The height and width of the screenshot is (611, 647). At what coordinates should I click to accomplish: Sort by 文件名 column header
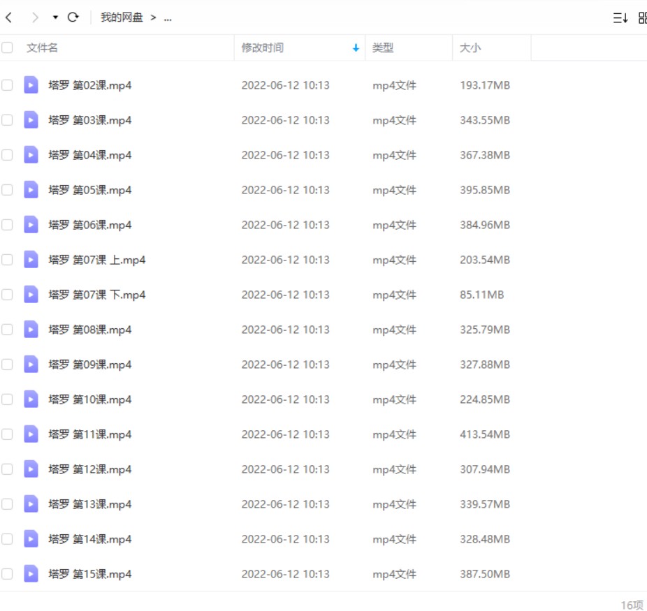point(42,47)
